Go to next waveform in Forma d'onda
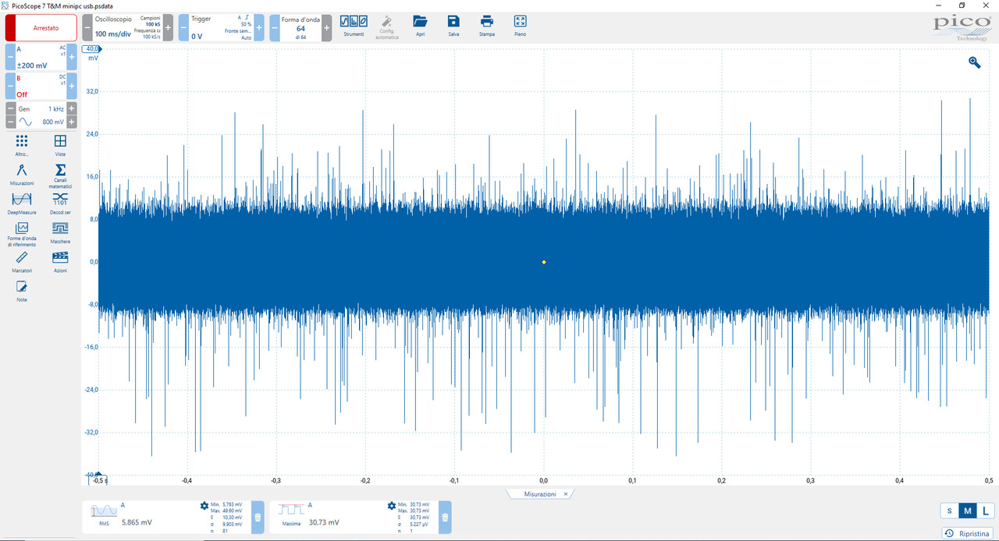The image size is (999, 541). coord(326,27)
